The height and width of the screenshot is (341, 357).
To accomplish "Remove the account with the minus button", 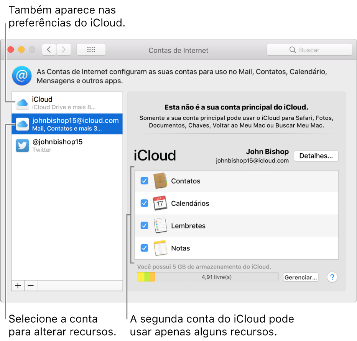I will [x=31, y=285].
